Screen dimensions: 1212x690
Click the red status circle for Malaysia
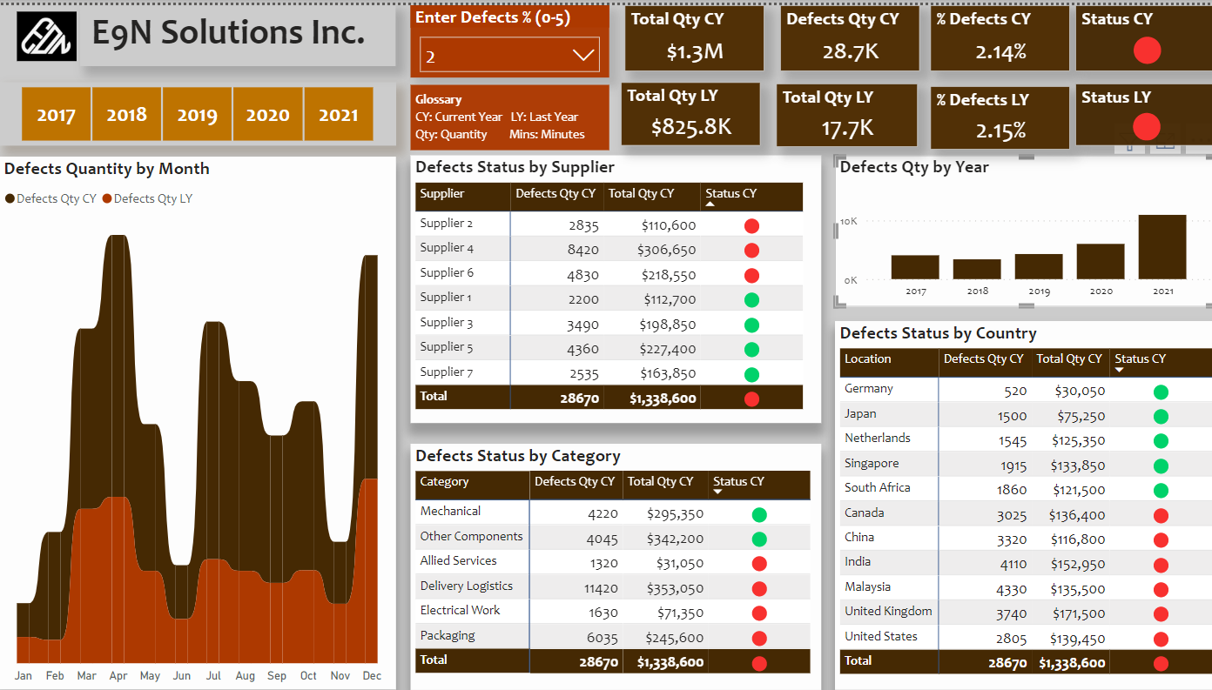[1160, 589]
